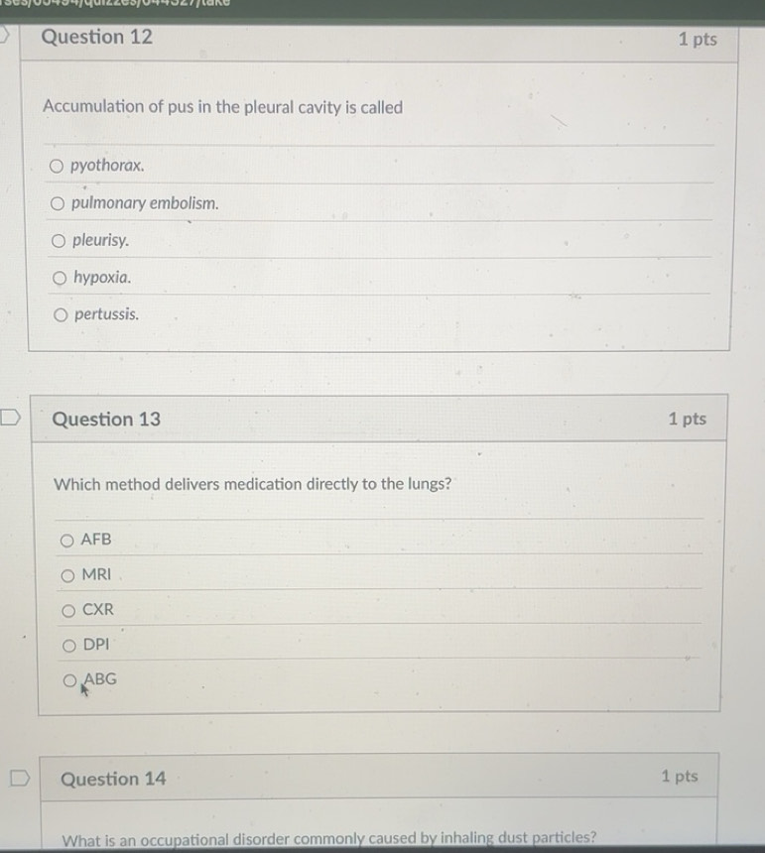Click the medication delivery question text
The width and height of the screenshot is (765, 853).
click(x=252, y=484)
